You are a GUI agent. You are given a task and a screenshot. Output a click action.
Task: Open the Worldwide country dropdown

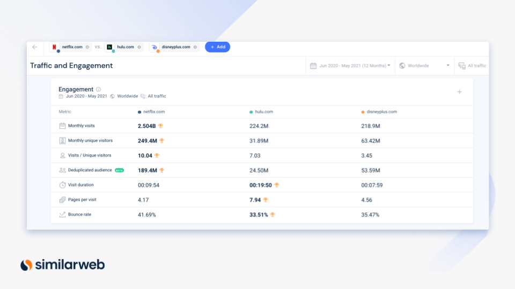(x=425, y=65)
